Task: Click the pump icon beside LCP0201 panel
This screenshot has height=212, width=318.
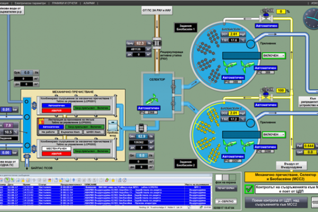Action: click(34, 105)
